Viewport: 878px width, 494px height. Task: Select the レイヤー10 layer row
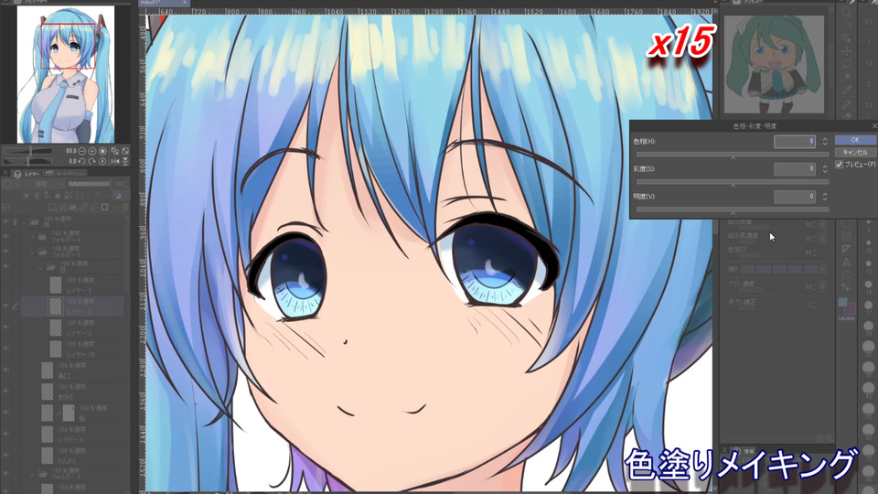[73, 349]
